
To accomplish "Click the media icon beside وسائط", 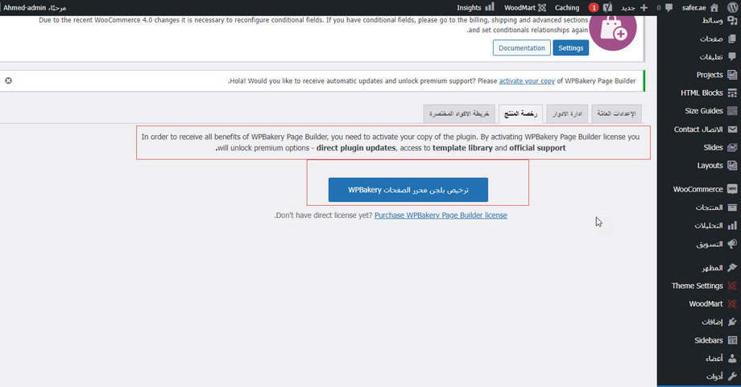I will click(x=732, y=20).
